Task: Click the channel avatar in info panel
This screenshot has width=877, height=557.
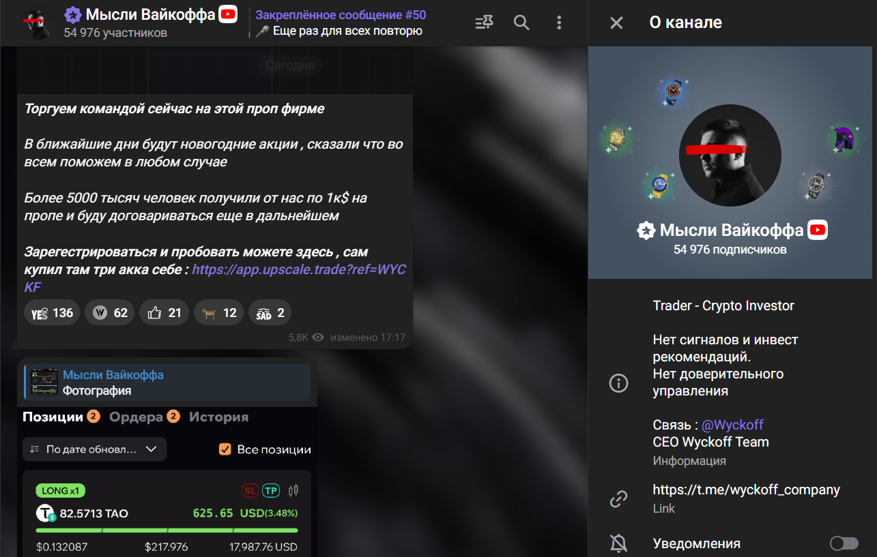Action: click(x=730, y=155)
